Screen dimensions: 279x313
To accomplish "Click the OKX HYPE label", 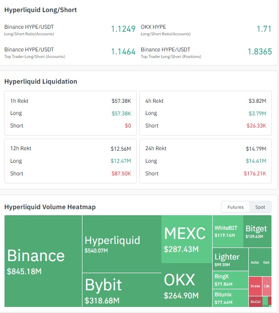I will tap(153, 27).
